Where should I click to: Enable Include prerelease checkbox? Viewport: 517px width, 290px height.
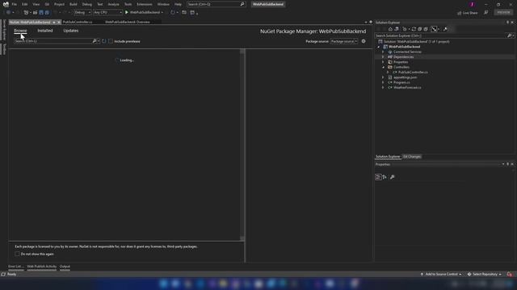111,41
